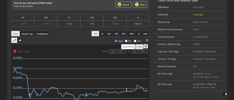Switch chart to Logarithmic scale
Screen dimensions: 234x100
(128, 46)
